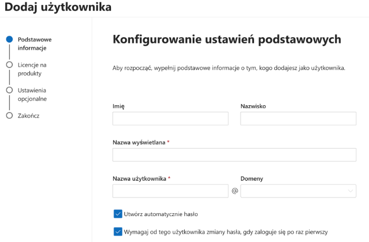Click the Ustawienia opcjonalne step circle
369x242 pixels.
coord(10,90)
